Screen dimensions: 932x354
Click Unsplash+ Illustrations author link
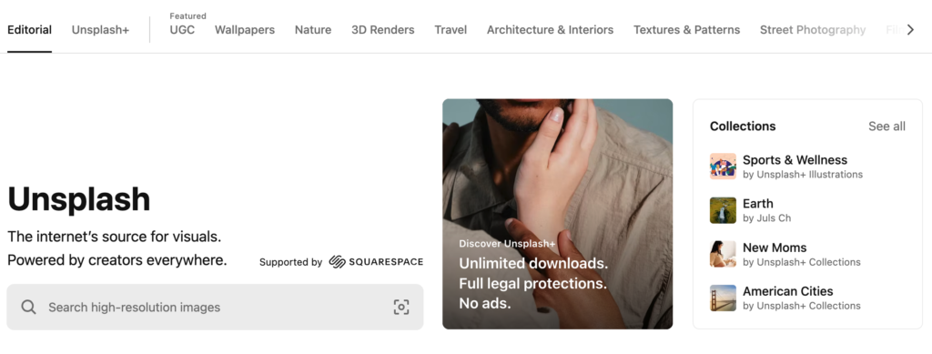[x=809, y=175]
